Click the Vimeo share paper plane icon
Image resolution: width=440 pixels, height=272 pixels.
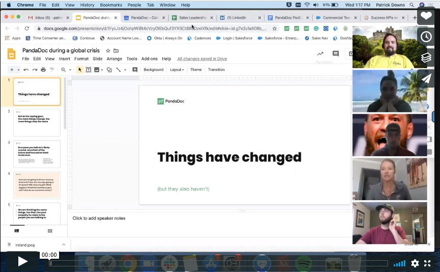(426, 78)
